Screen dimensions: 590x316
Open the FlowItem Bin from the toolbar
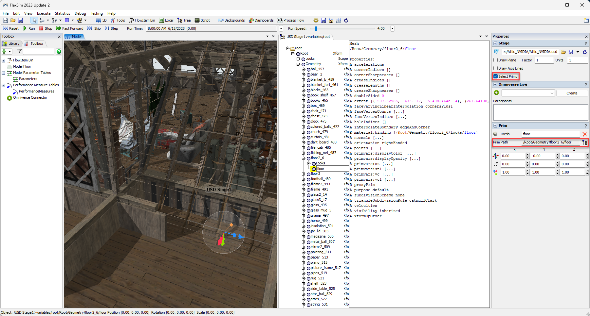tap(142, 20)
